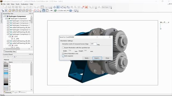Open the Evaluation menu

(24, 4)
